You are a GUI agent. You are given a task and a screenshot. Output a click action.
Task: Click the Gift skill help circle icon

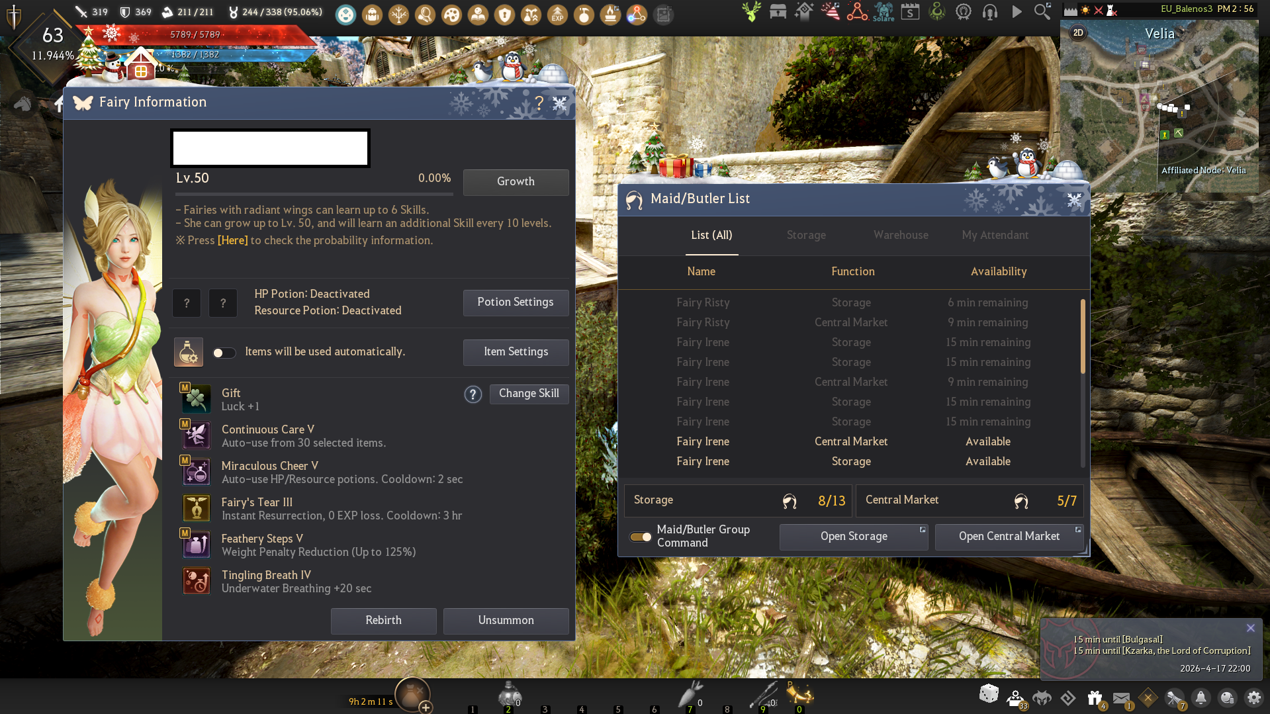click(x=473, y=394)
